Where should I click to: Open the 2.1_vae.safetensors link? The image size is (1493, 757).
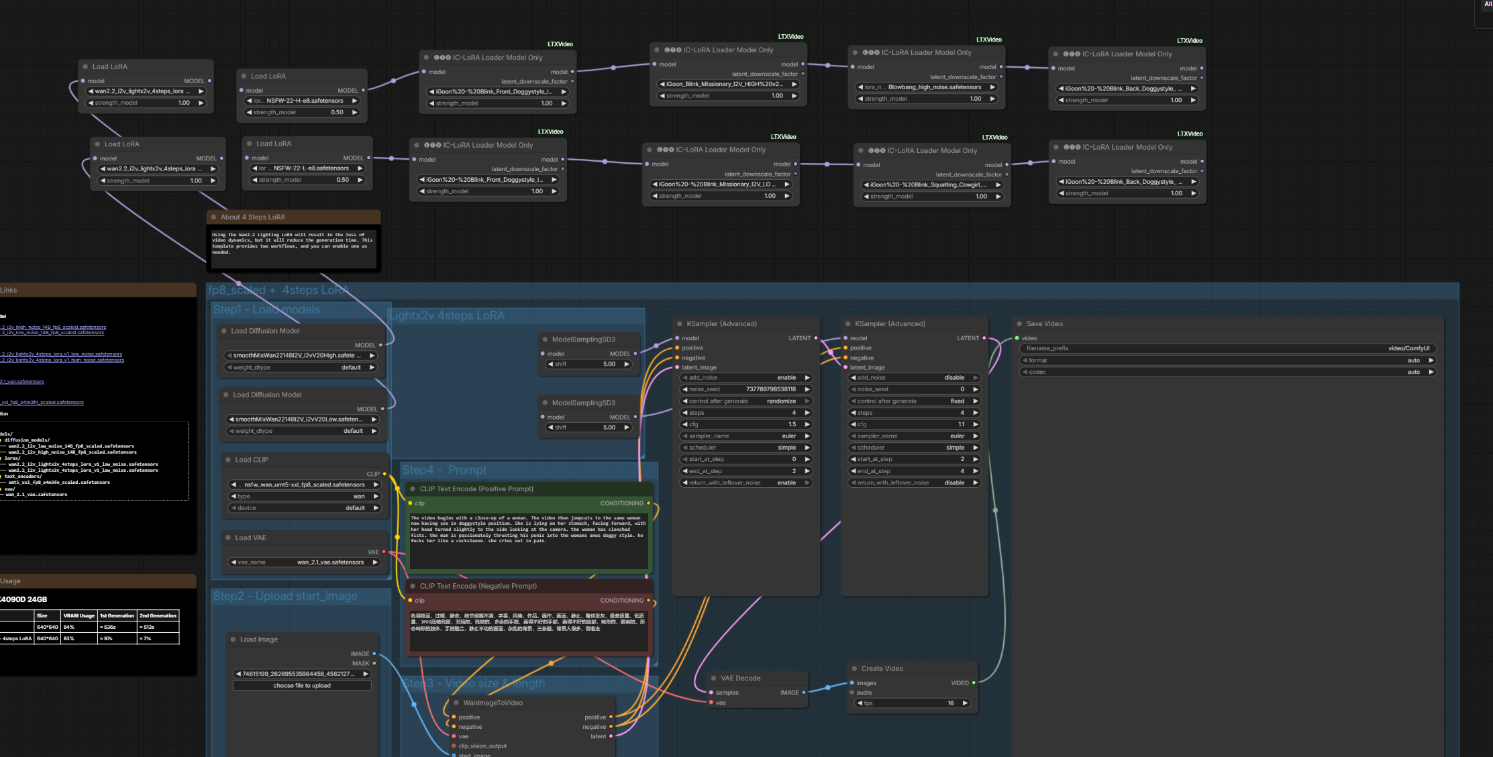[x=22, y=382]
